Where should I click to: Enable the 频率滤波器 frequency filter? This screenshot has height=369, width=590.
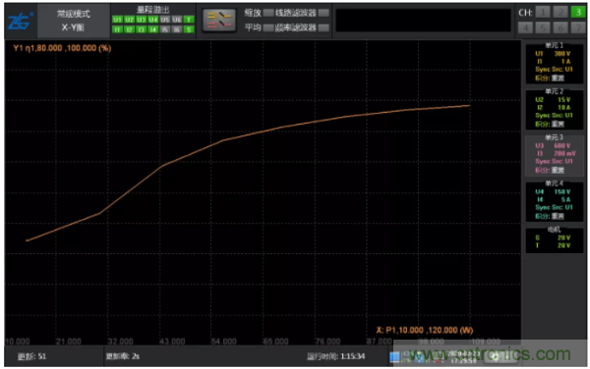click(x=324, y=27)
